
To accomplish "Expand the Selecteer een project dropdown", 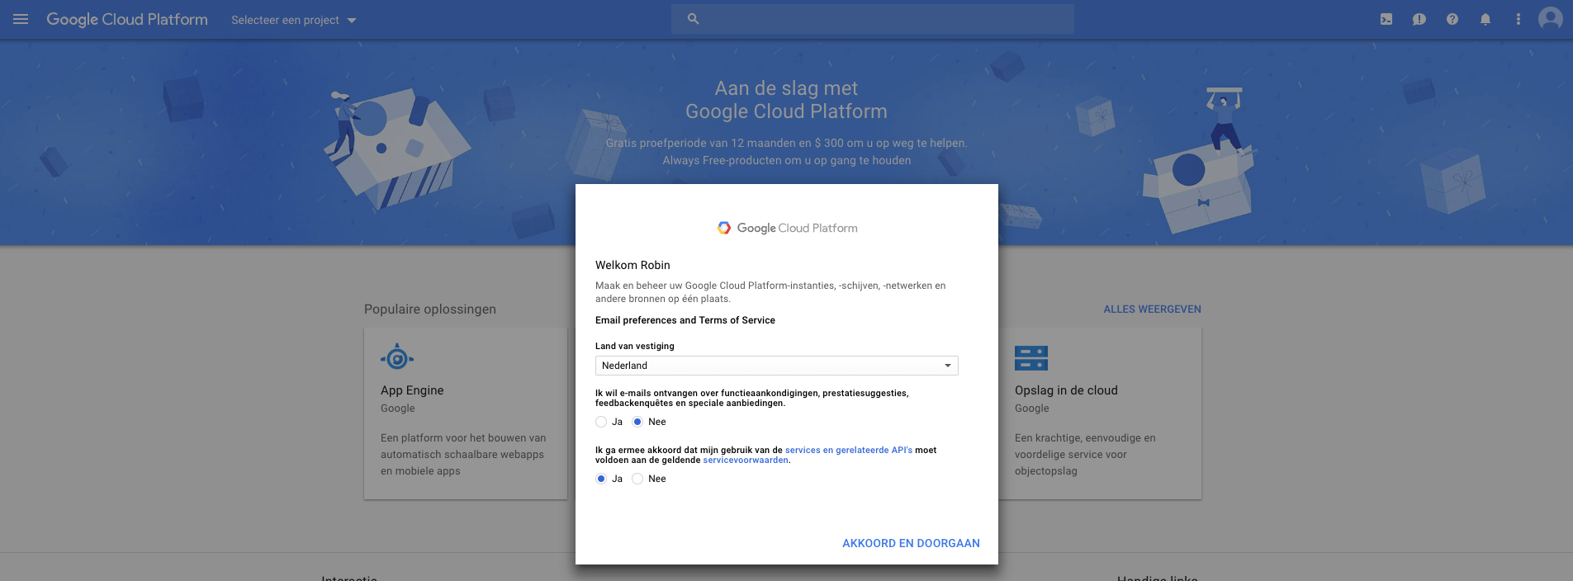I will point(293,20).
